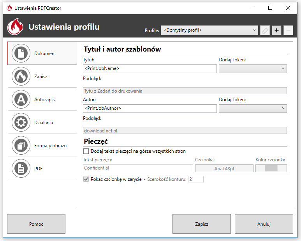Open Dodaj Token dropdown for Tytuł

click(253, 69)
